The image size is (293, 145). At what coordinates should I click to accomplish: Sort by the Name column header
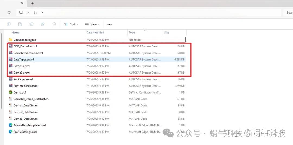point(15,33)
